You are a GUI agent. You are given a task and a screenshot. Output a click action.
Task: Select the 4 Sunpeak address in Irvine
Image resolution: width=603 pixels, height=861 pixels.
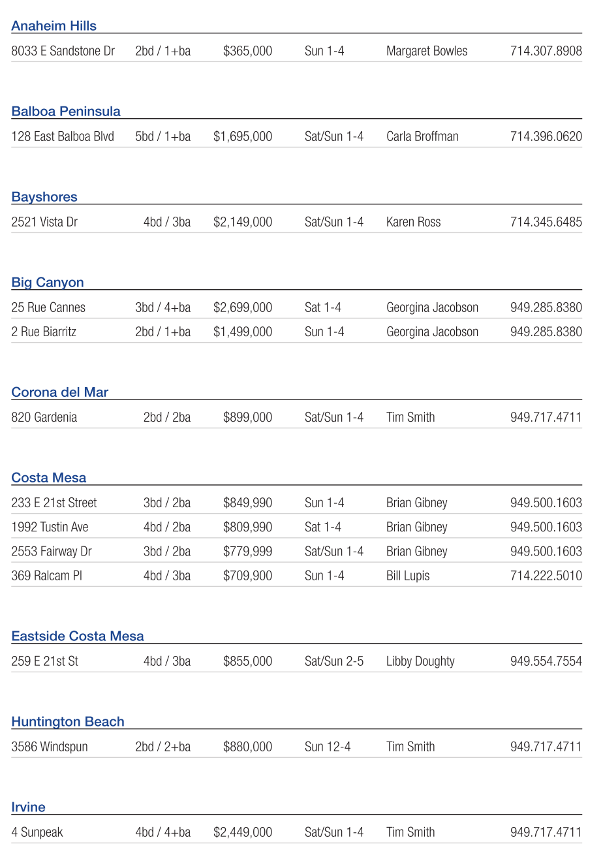37,832
